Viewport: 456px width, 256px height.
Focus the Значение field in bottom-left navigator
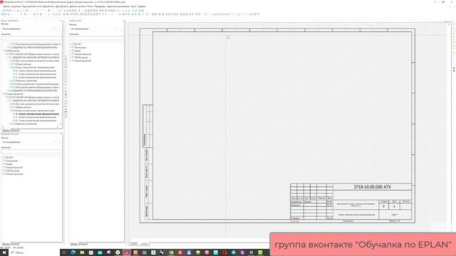coord(31,151)
